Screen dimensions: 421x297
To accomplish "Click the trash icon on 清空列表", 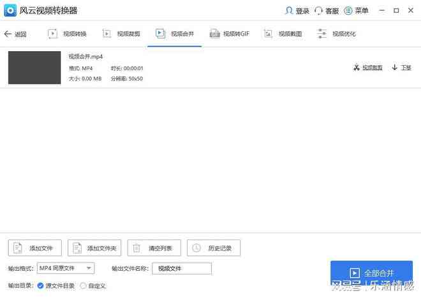I will [137, 248].
